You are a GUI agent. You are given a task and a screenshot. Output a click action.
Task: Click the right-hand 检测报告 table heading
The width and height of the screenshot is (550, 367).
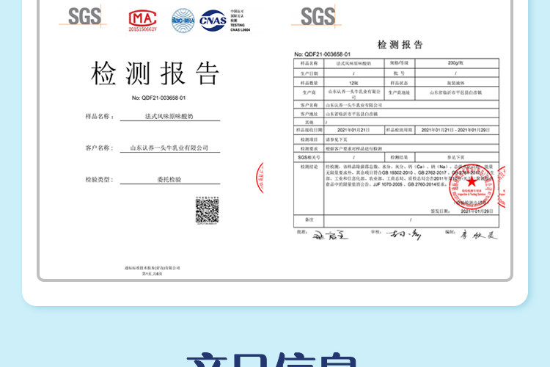[400, 45]
